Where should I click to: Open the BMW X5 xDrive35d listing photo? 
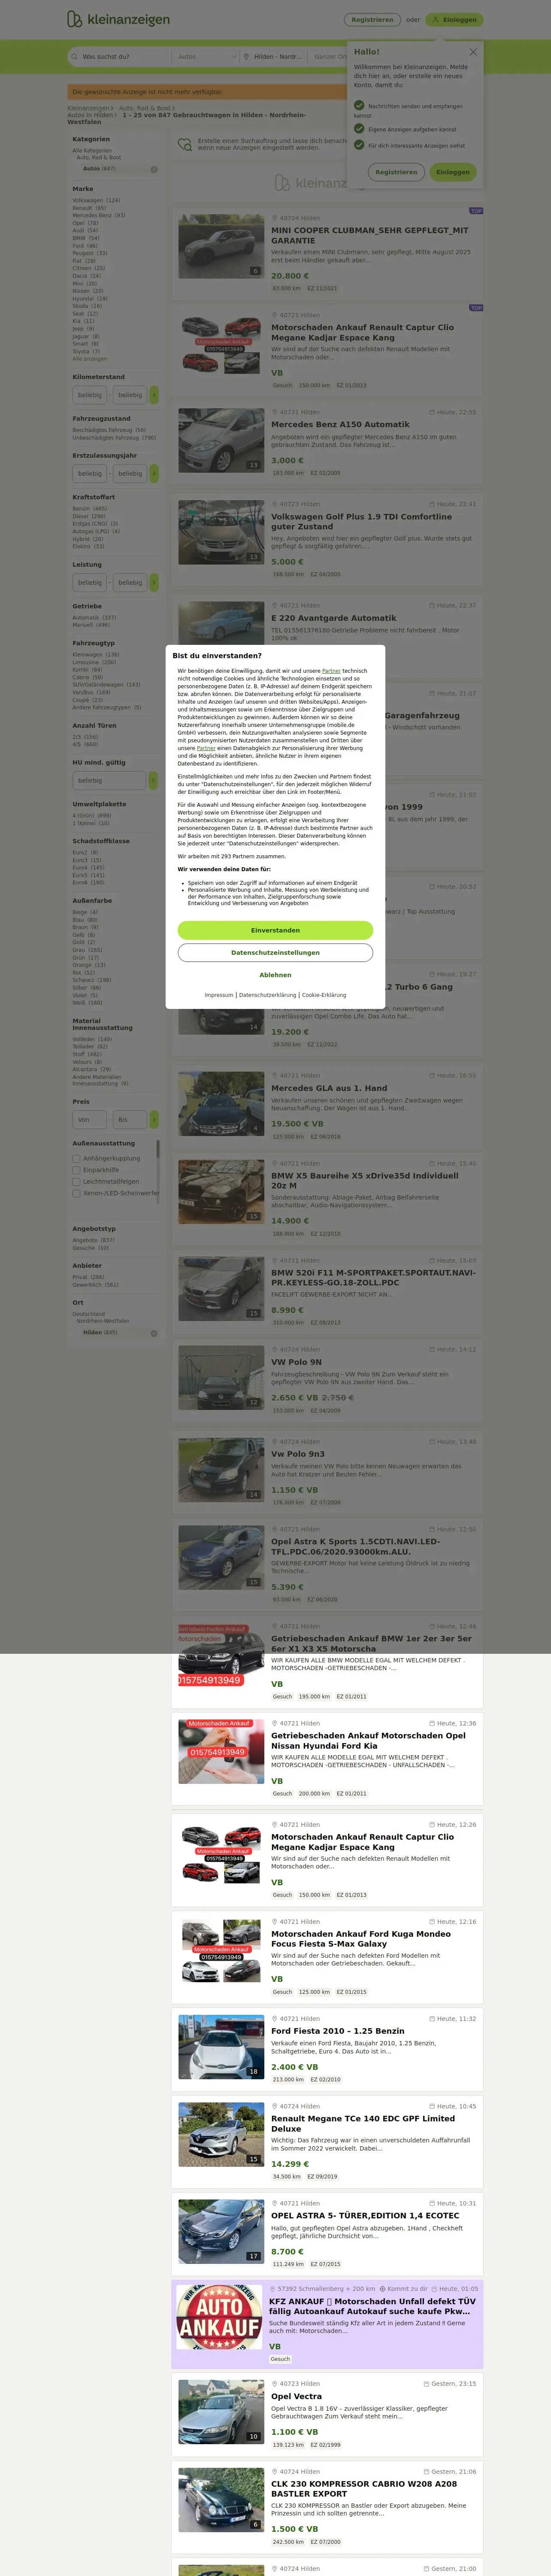tap(221, 1191)
